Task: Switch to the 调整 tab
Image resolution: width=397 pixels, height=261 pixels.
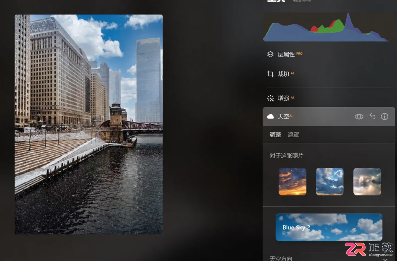Action: tap(275, 134)
